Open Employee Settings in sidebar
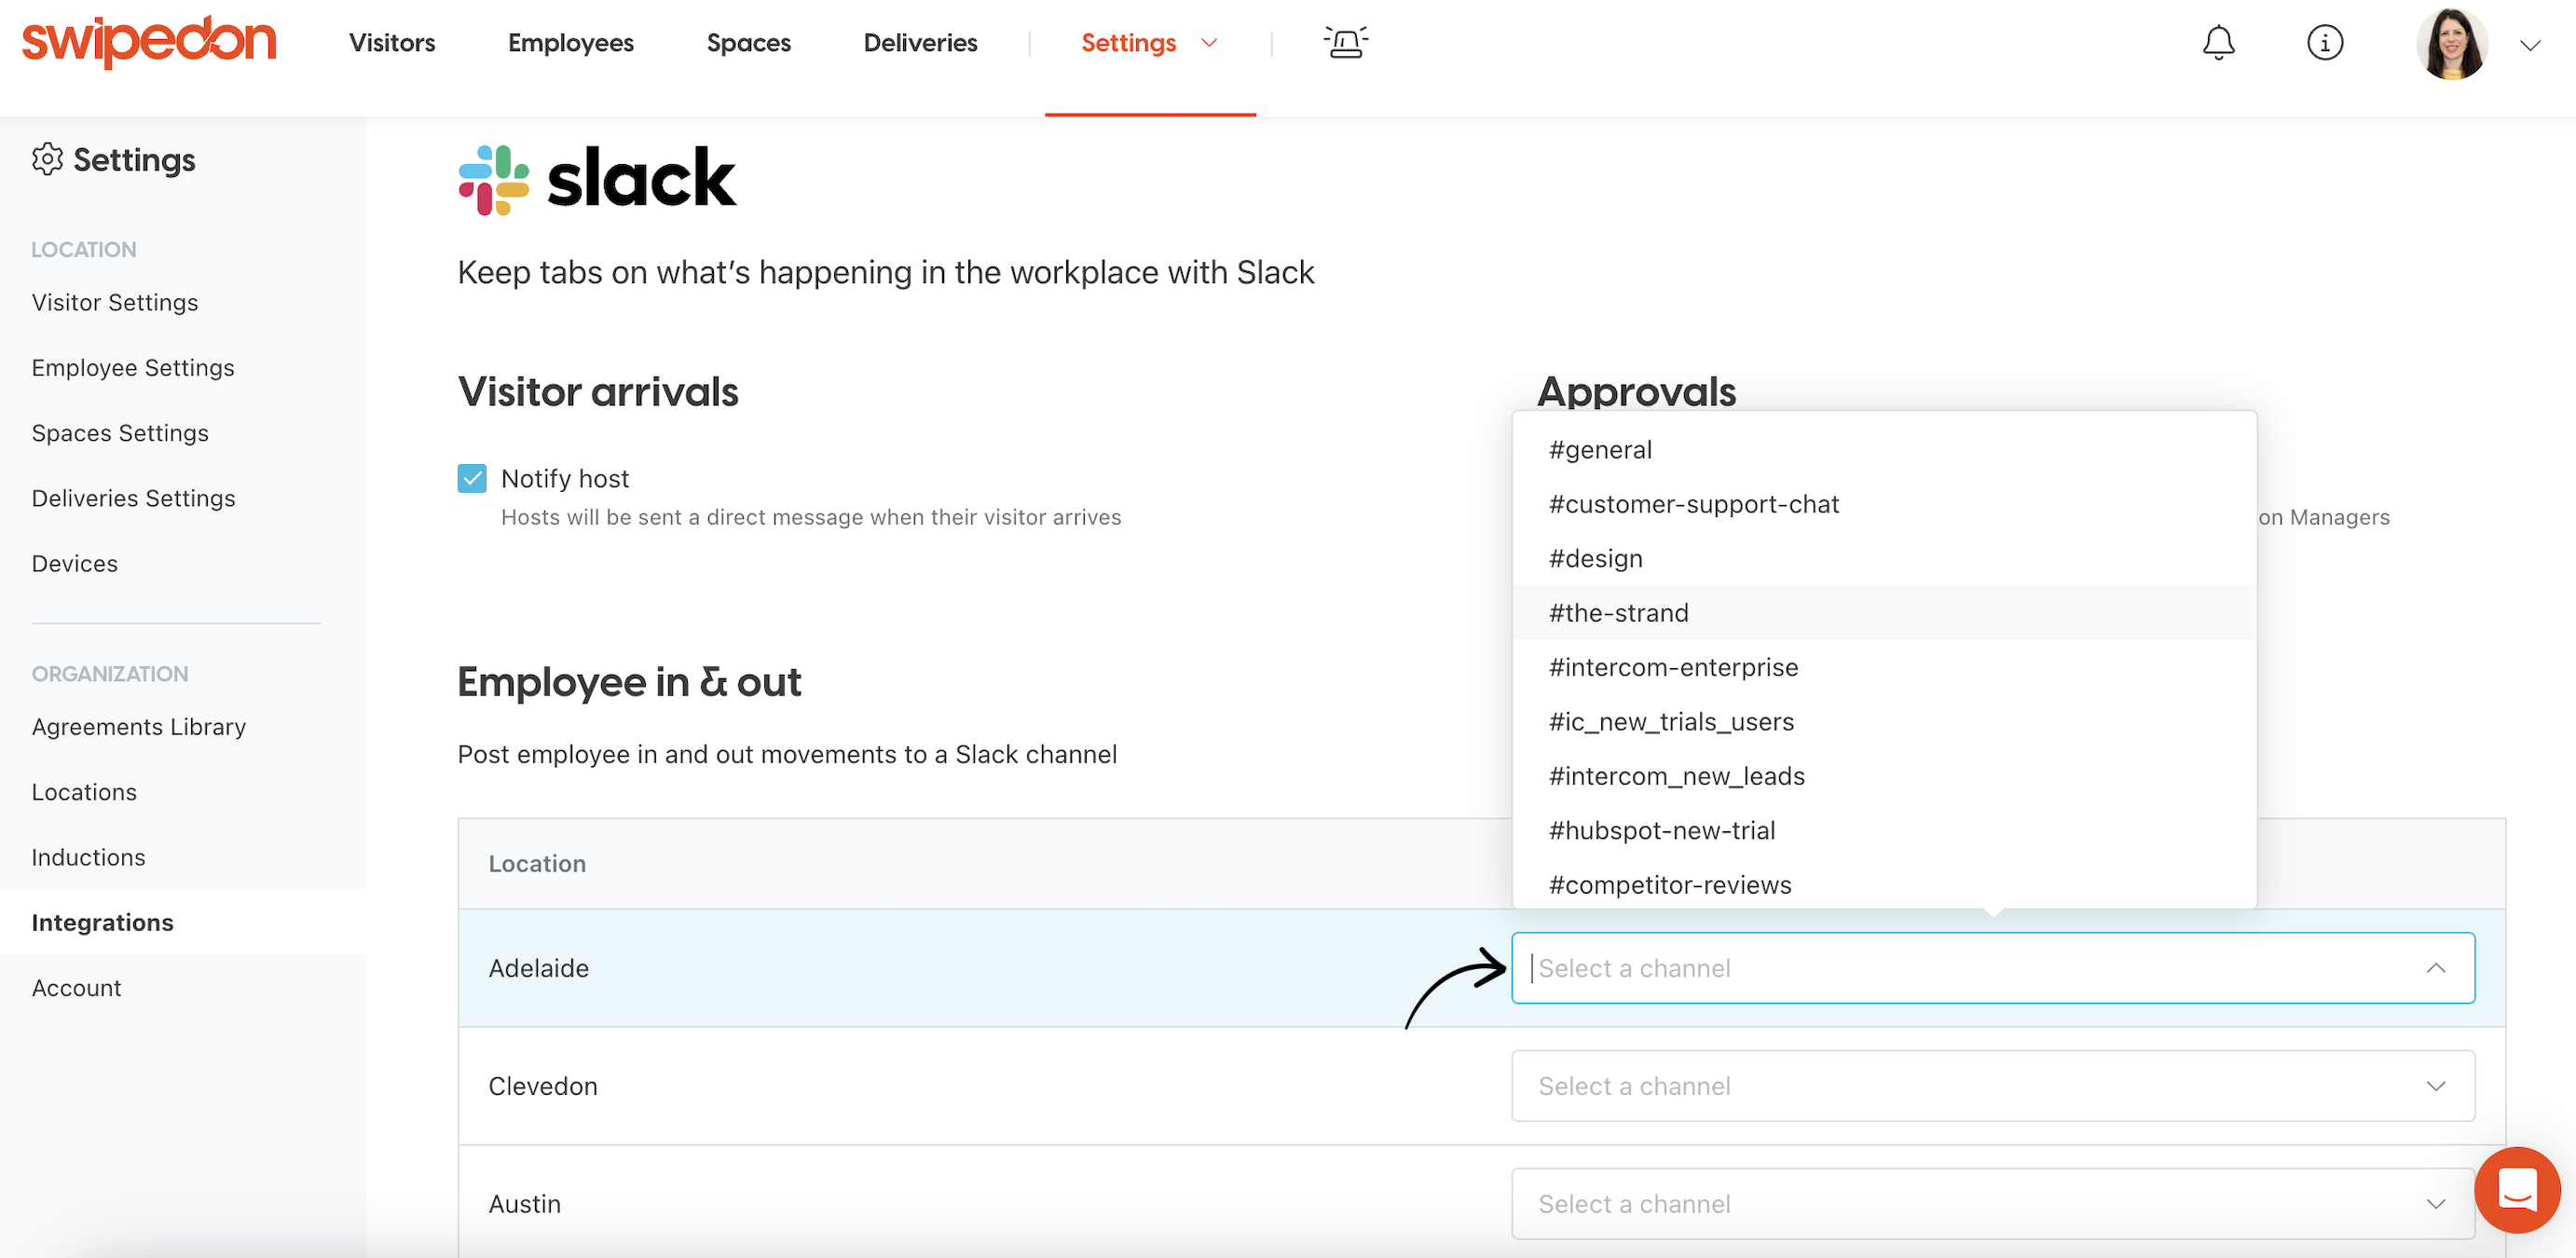 pos(133,367)
